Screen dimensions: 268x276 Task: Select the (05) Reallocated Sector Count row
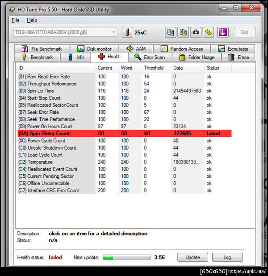(x=125, y=105)
